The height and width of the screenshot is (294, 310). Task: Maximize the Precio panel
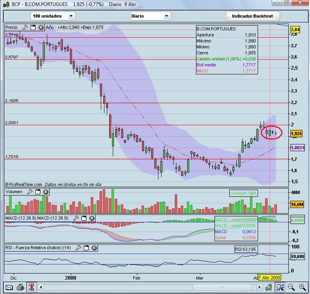point(33,27)
